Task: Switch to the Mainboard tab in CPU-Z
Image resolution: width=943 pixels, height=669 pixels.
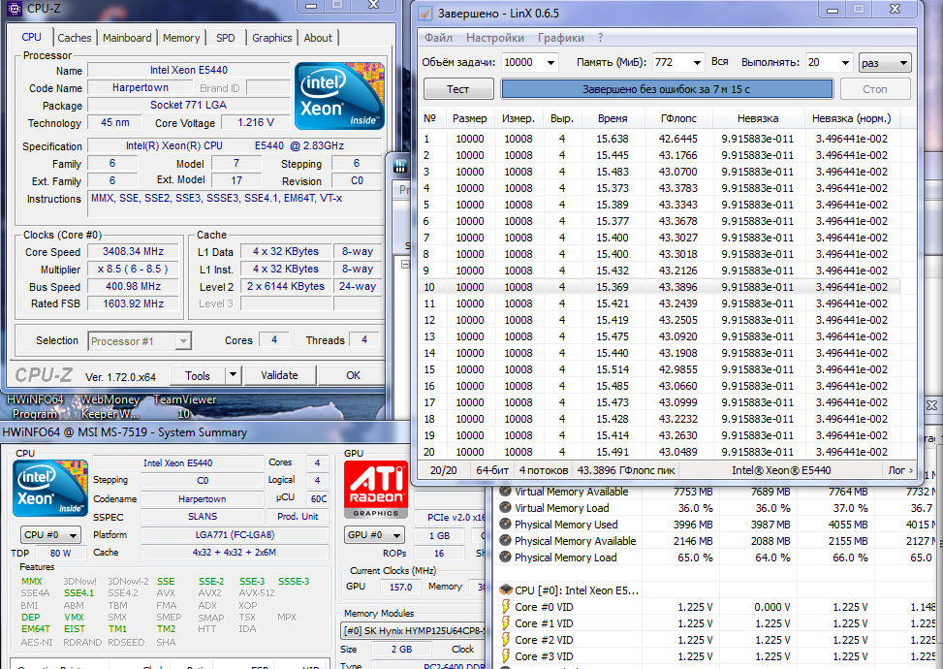Action: click(127, 38)
